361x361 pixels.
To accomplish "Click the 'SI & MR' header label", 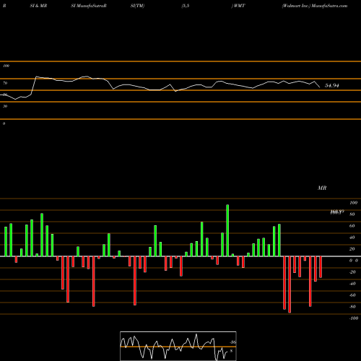I will pyautogui.click(x=38, y=6).
